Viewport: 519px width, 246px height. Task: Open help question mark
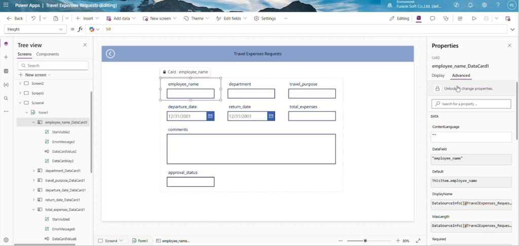click(x=498, y=5)
